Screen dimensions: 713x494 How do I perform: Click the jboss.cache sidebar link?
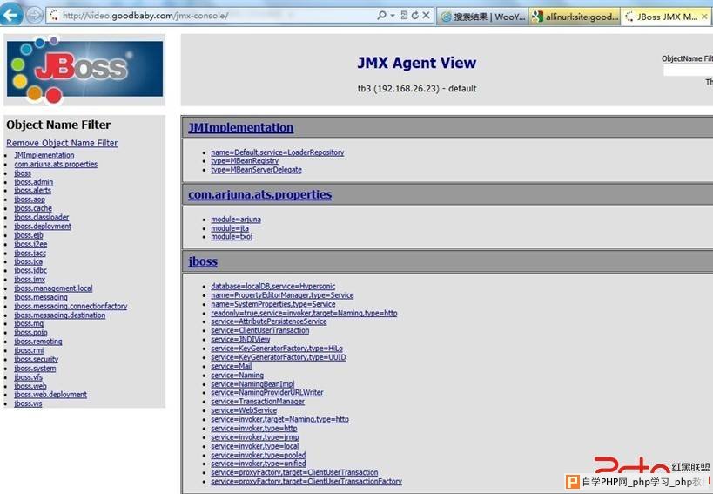point(33,208)
